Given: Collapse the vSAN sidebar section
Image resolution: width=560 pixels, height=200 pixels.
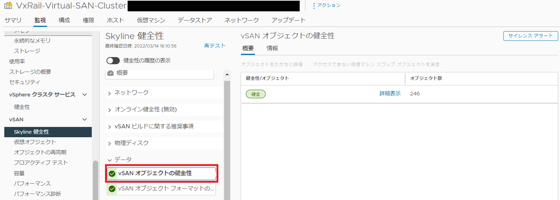Looking at the screenshot, I should pos(85,119).
